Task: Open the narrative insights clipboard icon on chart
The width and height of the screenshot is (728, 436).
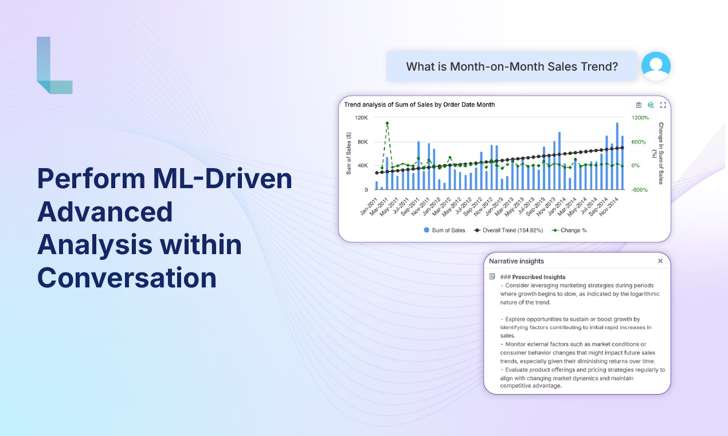Action: [x=639, y=105]
